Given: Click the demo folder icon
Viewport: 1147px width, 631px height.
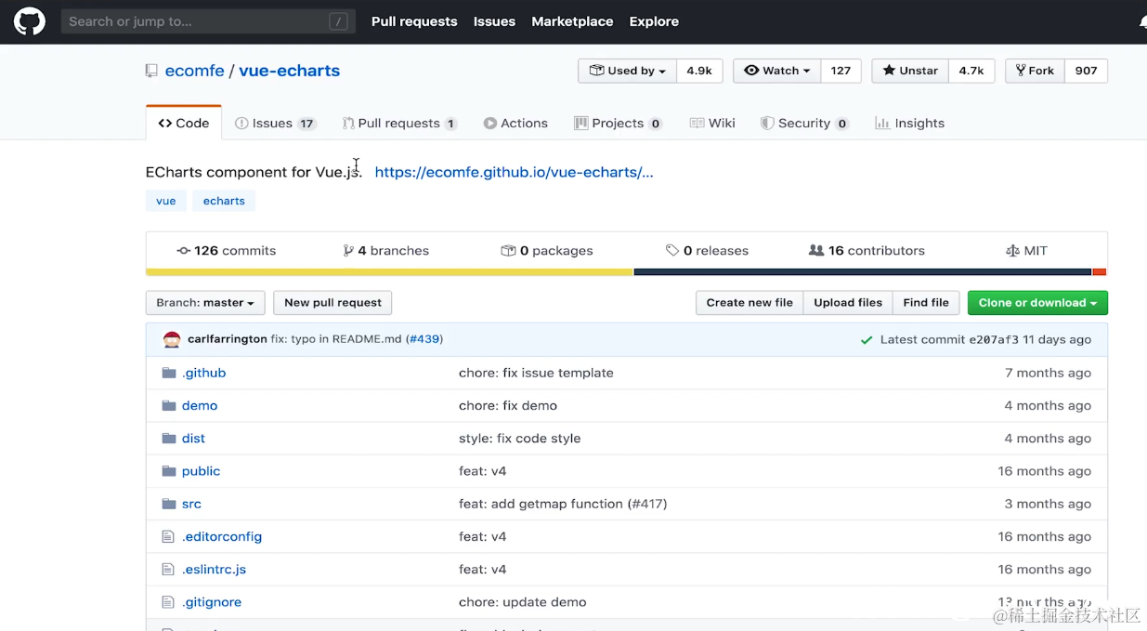Looking at the screenshot, I should [x=168, y=405].
